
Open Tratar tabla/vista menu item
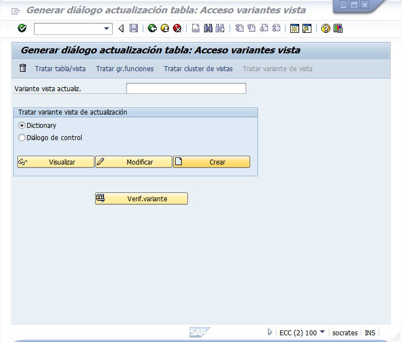coord(60,69)
